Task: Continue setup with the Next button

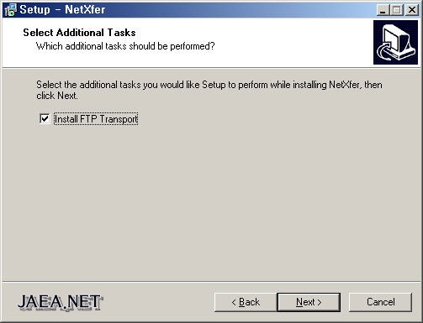Action: click(x=309, y=302)
